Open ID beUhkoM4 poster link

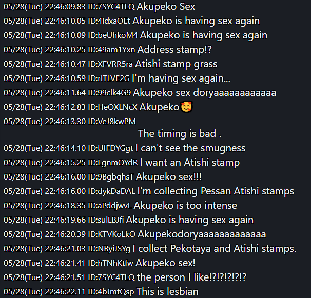pos(113,35)
